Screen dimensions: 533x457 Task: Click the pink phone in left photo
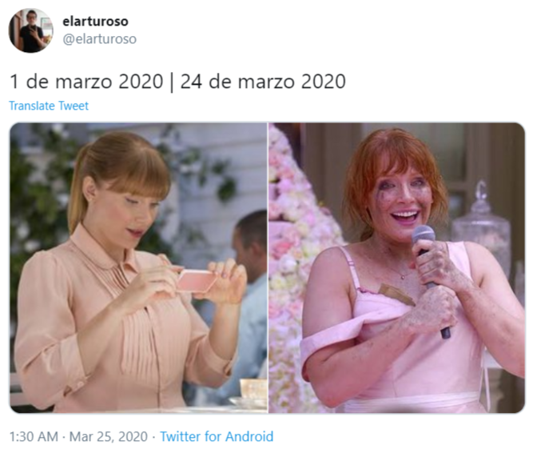click(196, 280)
